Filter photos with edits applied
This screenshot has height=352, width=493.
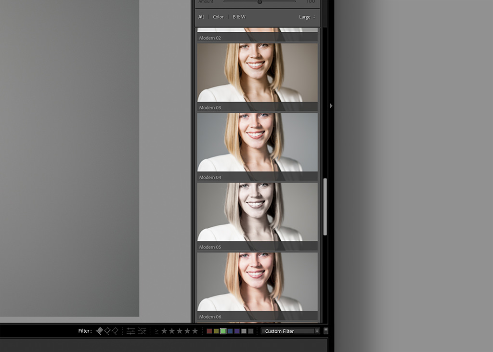131,331
